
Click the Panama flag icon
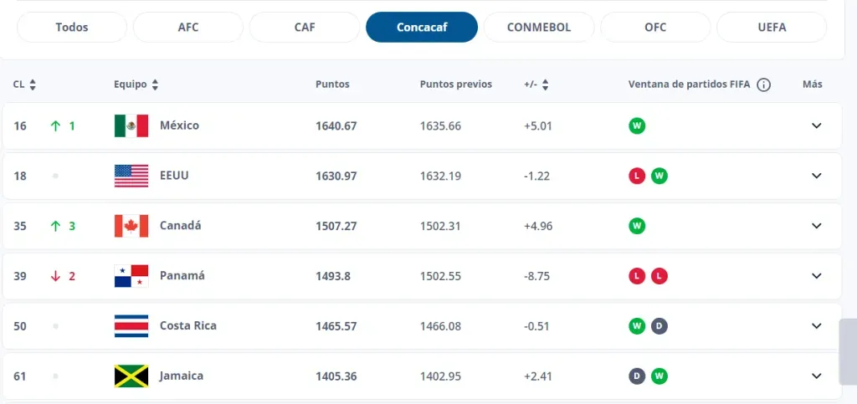(x=131, y=276)
